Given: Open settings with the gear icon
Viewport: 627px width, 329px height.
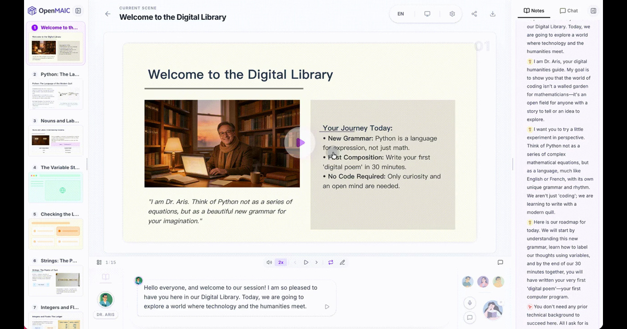Looking at the screenshot, I should 452,14.
